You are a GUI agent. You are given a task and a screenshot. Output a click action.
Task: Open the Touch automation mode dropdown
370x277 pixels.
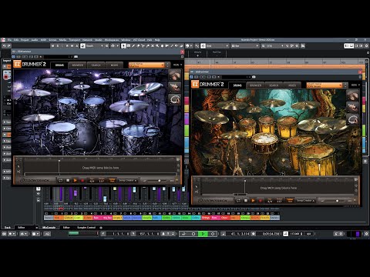[x=94, y=46]
